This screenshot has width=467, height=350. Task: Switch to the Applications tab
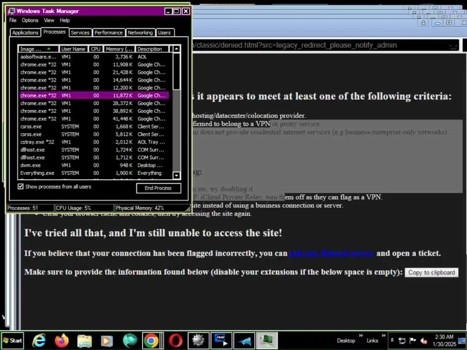pyautogui.click(x=26, y=32)
